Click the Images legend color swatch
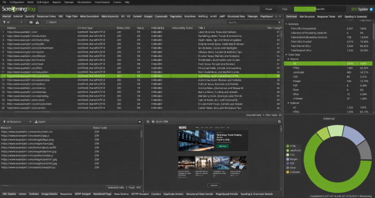 pyautogui.click(x=287, y=159)
